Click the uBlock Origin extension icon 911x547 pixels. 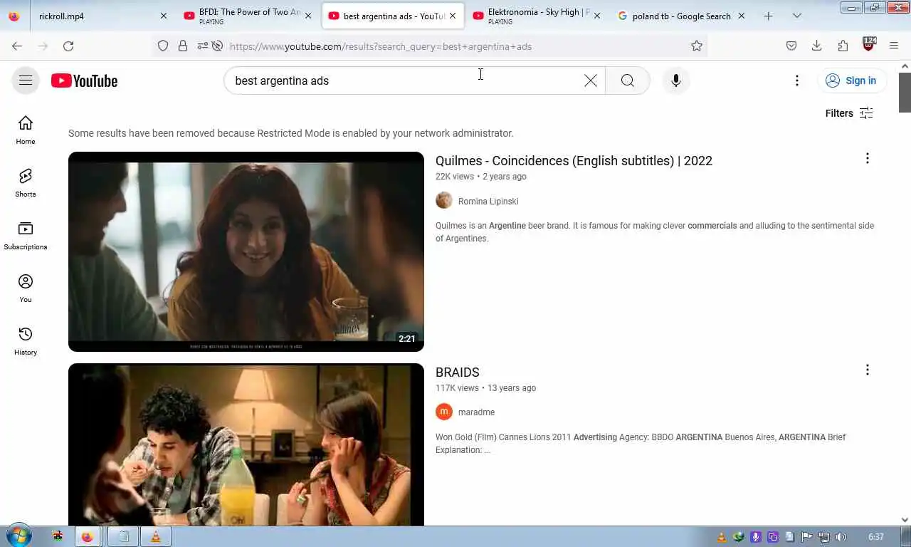[x=868, y=45]
